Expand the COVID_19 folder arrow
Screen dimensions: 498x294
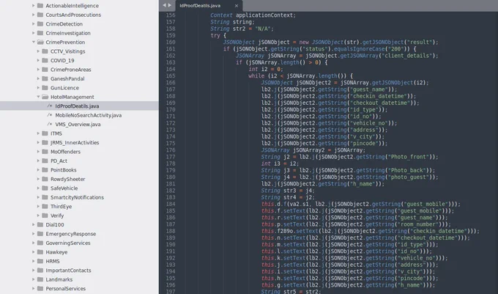[38, 60]
